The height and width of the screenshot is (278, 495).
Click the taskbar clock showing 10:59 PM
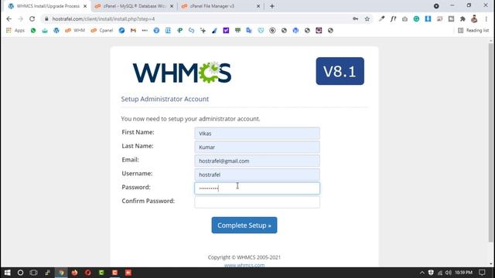click(x=463, y=273)
